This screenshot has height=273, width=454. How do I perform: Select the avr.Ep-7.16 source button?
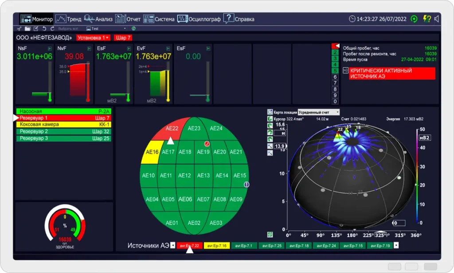coord(217,246)
